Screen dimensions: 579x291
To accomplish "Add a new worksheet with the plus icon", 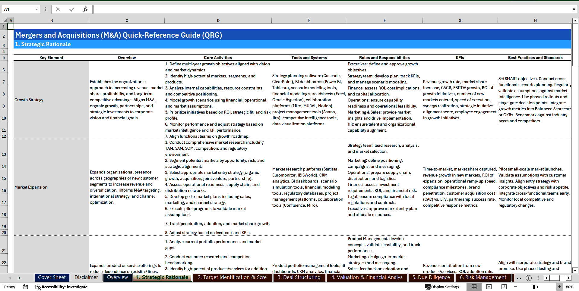I will (529, 278).
